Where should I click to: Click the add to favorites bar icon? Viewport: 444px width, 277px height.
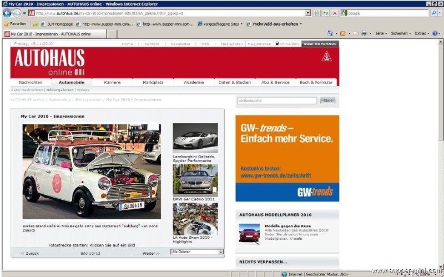35,24
